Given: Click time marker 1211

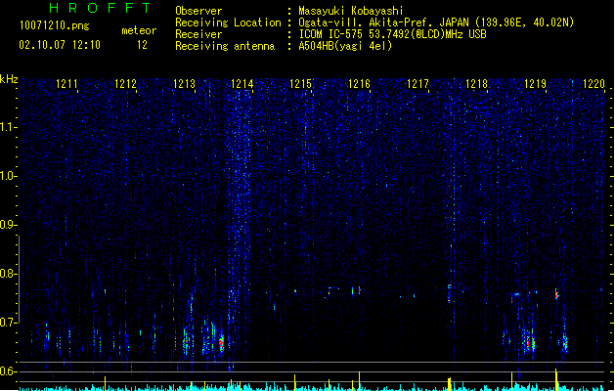Looking at the screenshot, I should (x=66, y=84).
